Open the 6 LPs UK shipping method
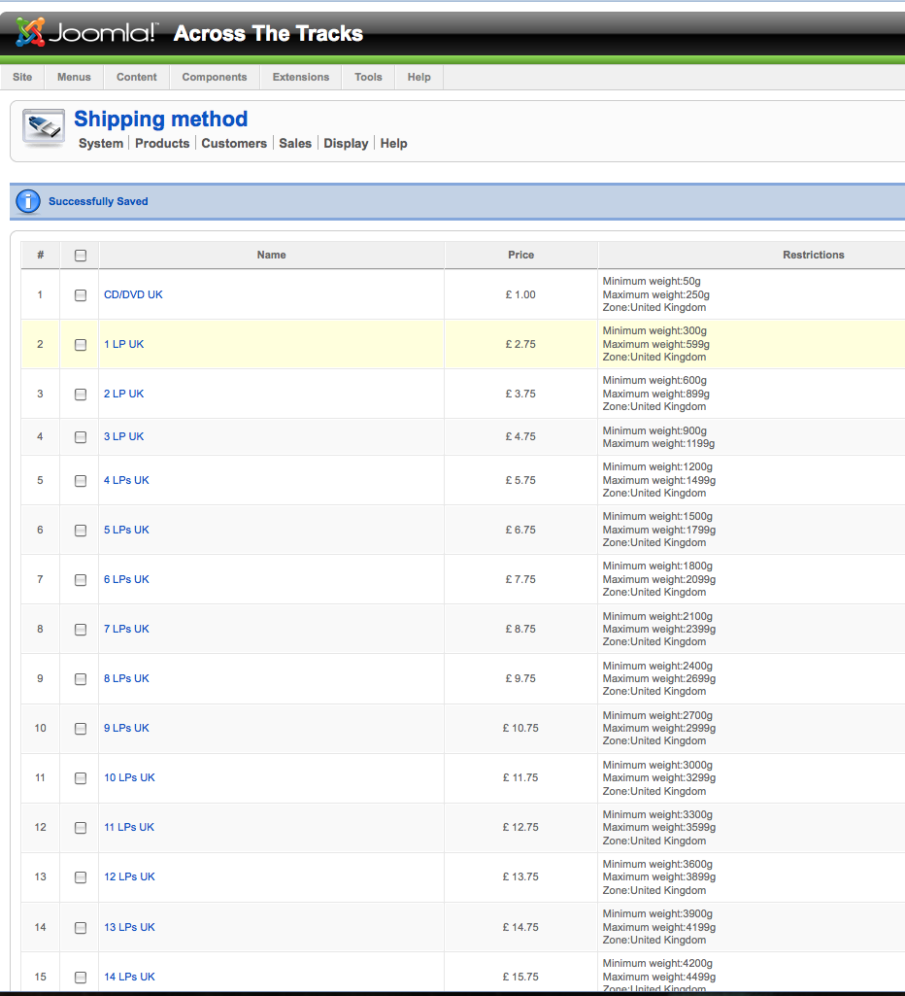Viewport: 905px width, 996px height. (126, 579)
